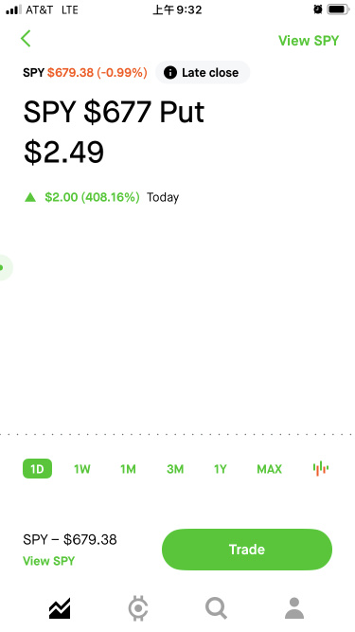Select the MAX time range
Viewport: 355px width, 632px height.
269,469
